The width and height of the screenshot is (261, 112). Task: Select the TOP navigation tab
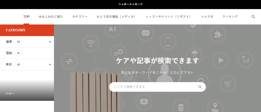(26, 17)
